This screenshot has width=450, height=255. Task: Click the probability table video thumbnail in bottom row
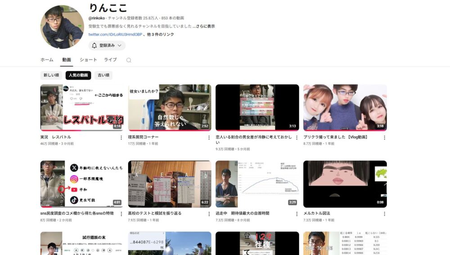click(x=345, y=243)
